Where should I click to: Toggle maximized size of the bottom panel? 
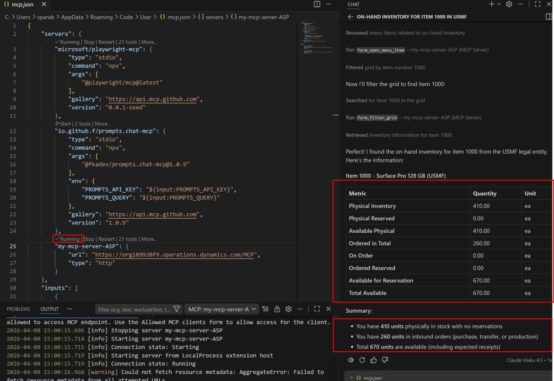point(317,309)
